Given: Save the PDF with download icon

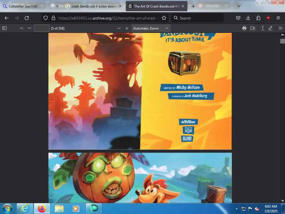Looking at the screenshot, I should [x=253, y=28].
